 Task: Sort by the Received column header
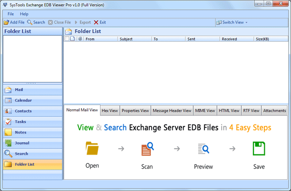pos(237,39)
